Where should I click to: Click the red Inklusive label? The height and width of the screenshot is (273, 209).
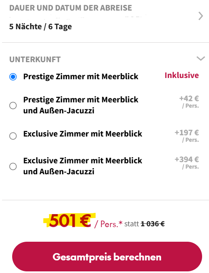182,76
